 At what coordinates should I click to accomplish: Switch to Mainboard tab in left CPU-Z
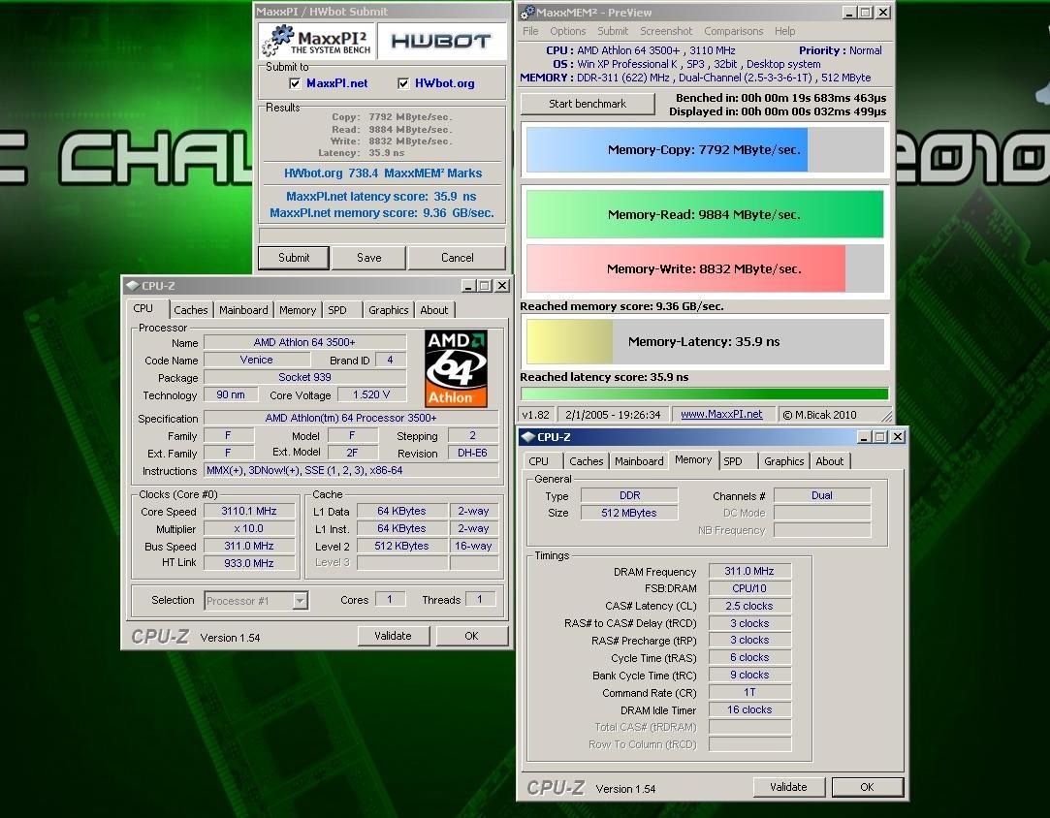click(243, 310)
